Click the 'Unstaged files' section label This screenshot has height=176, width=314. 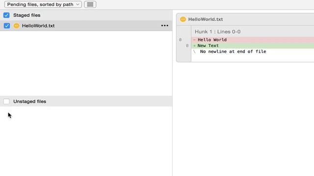point(29,101)
